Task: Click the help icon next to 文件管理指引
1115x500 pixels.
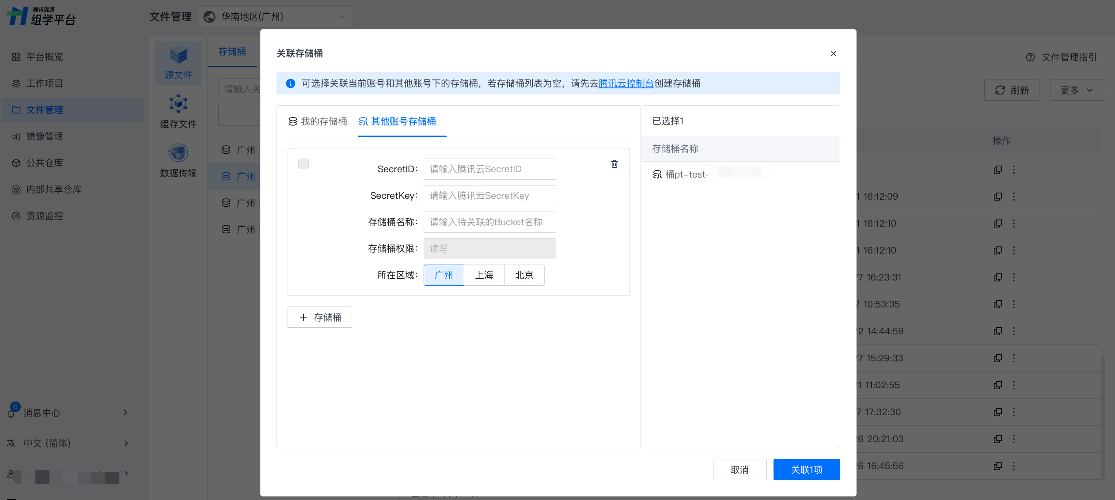Action: coord(1030,57)
